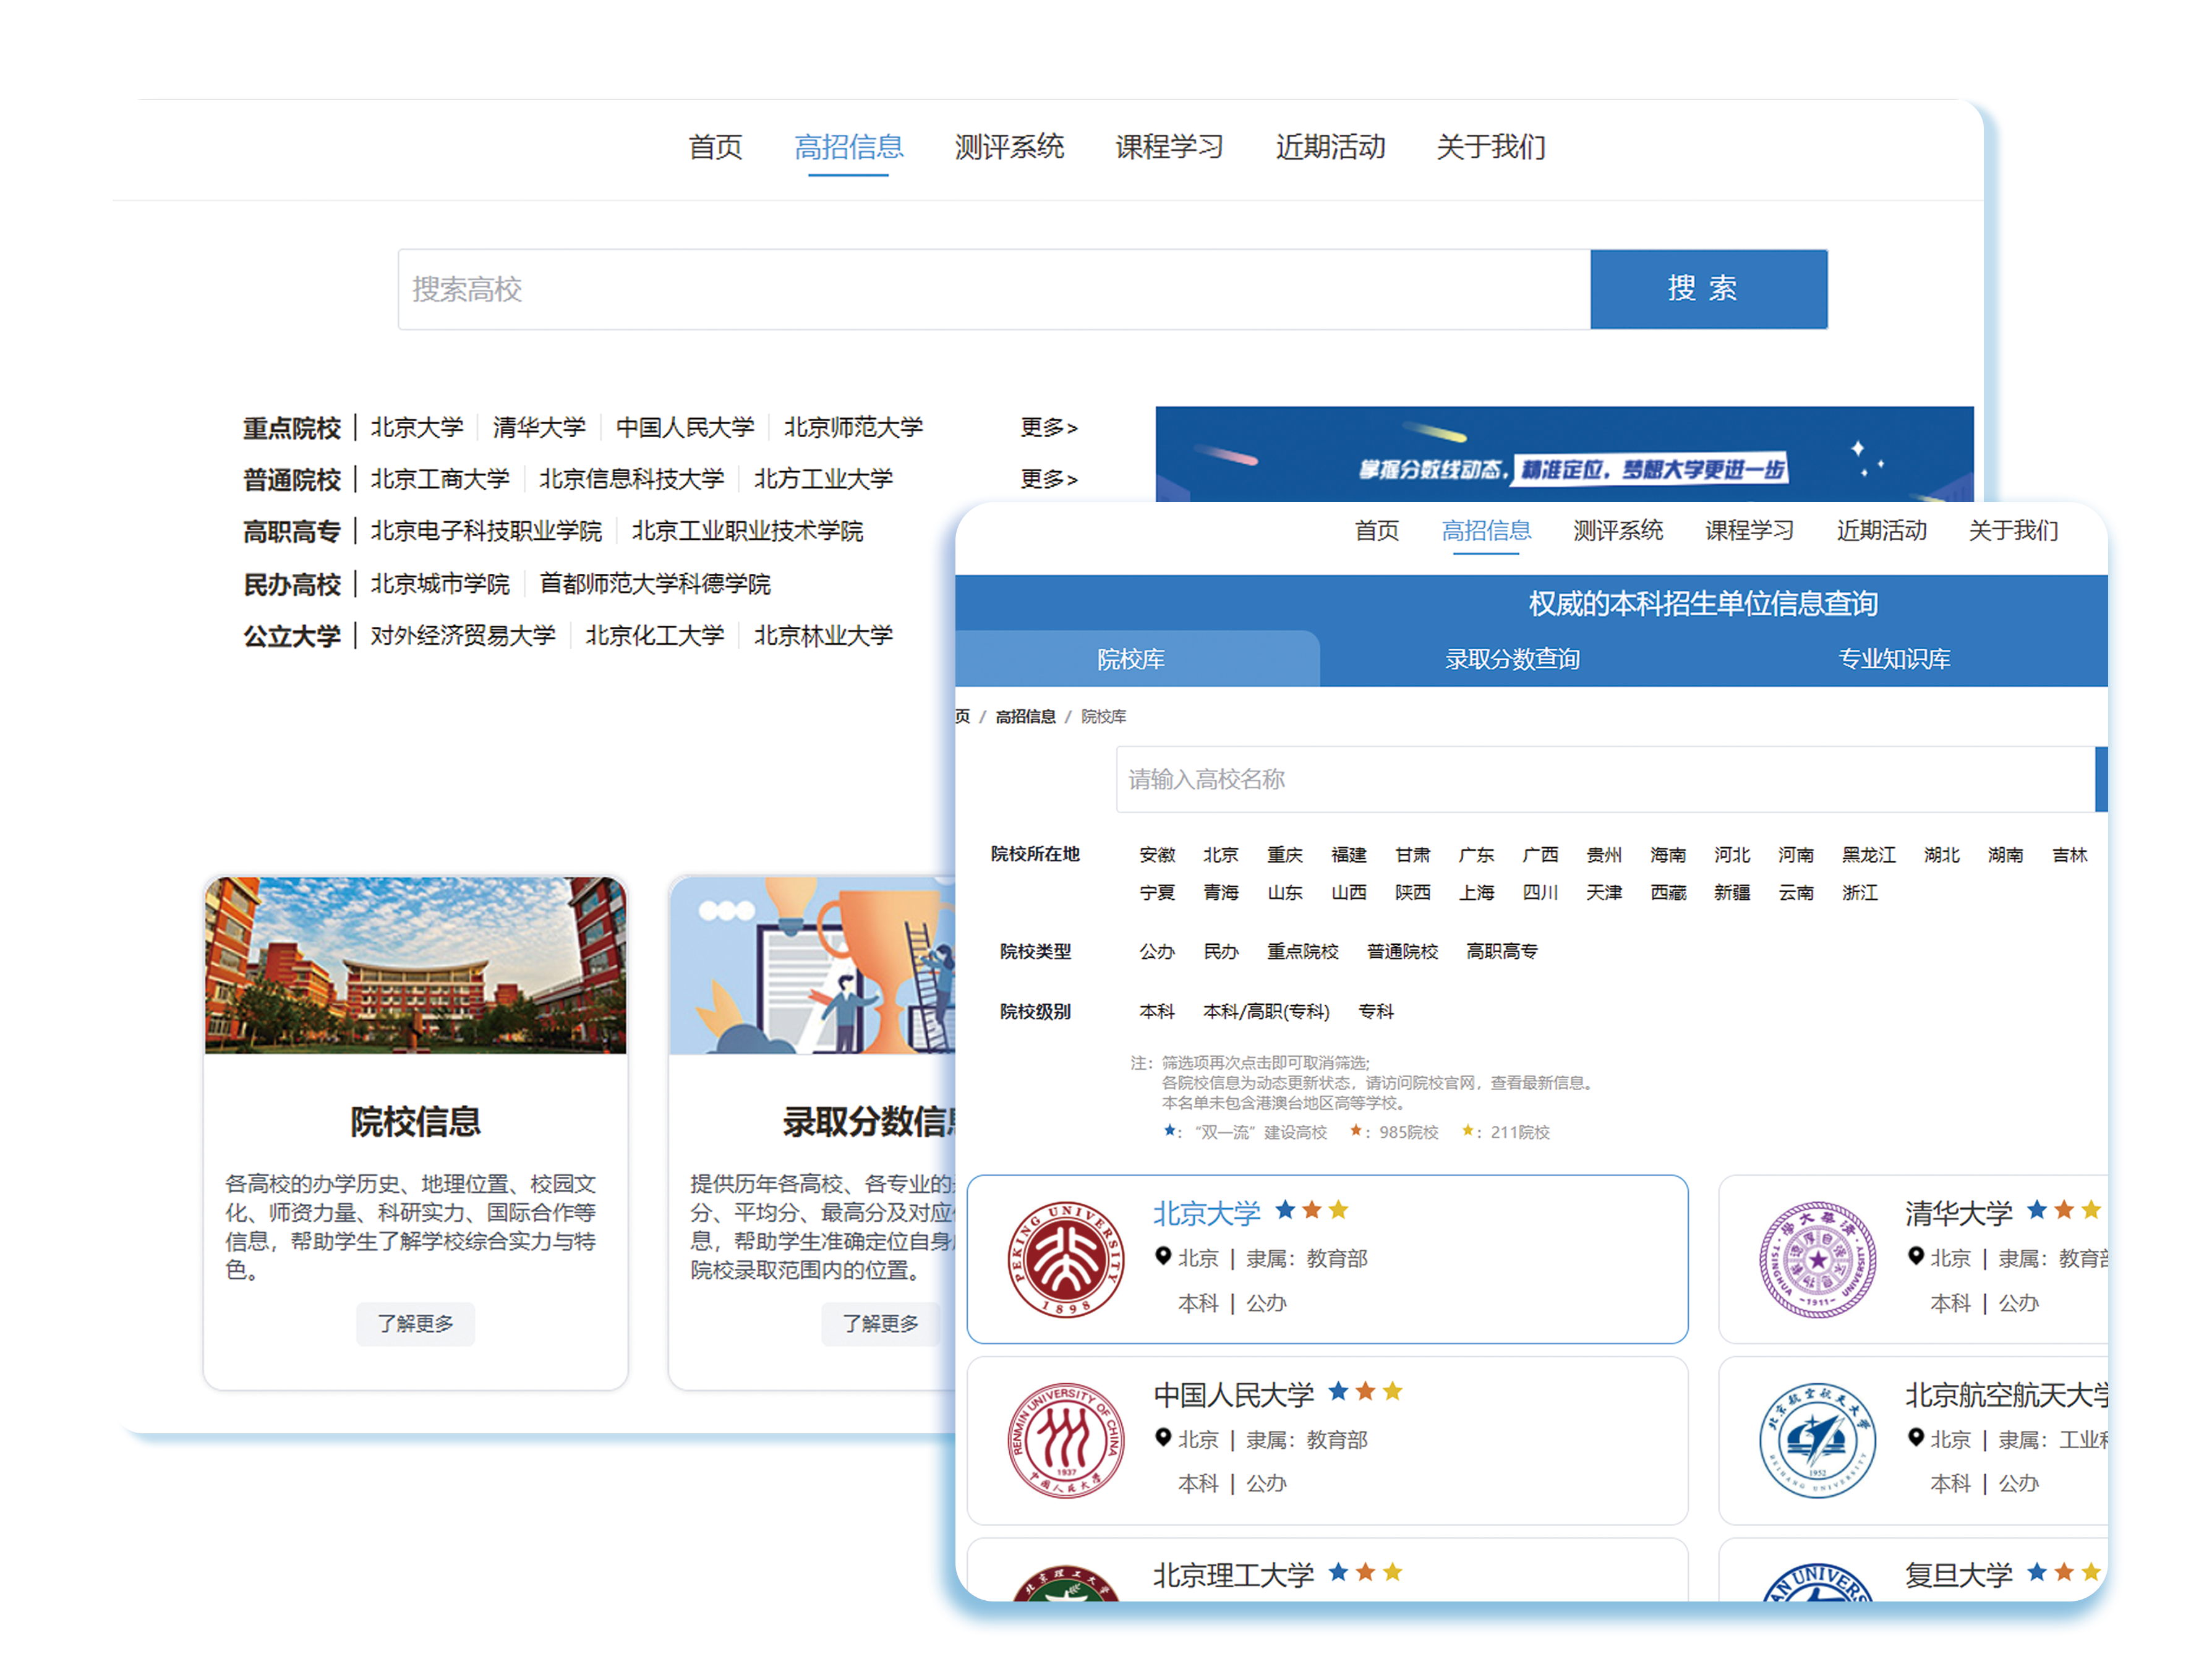Expand 更多> for 重点院校 row

coord(1048,427)
